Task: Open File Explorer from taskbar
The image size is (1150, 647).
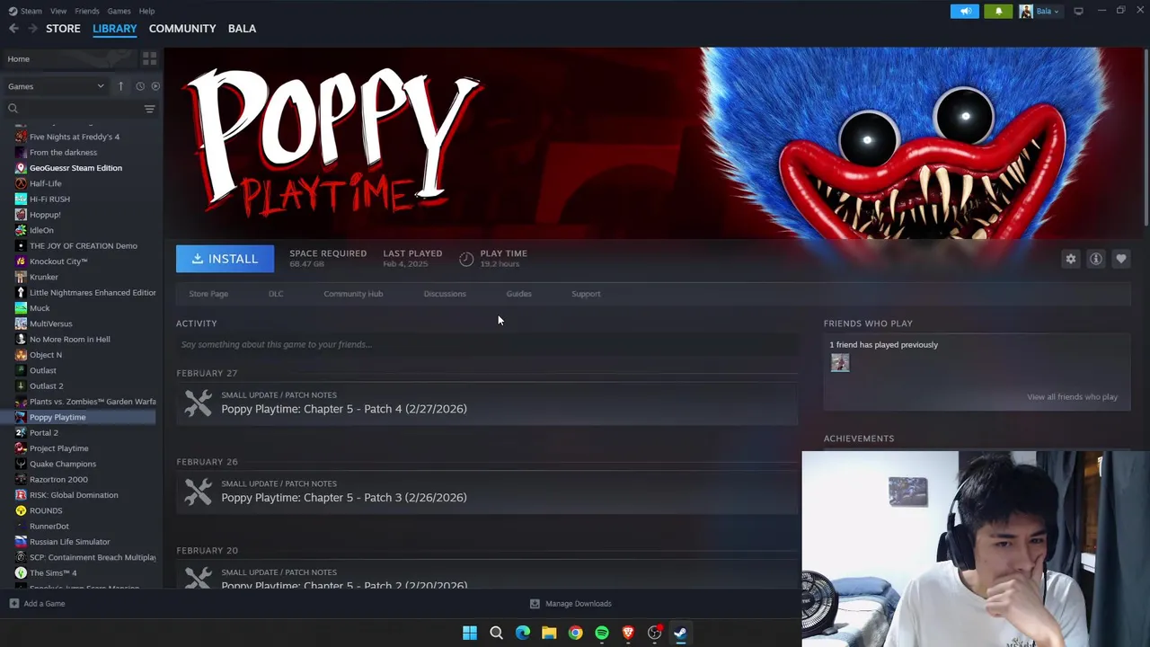Action: click(549, 633)
